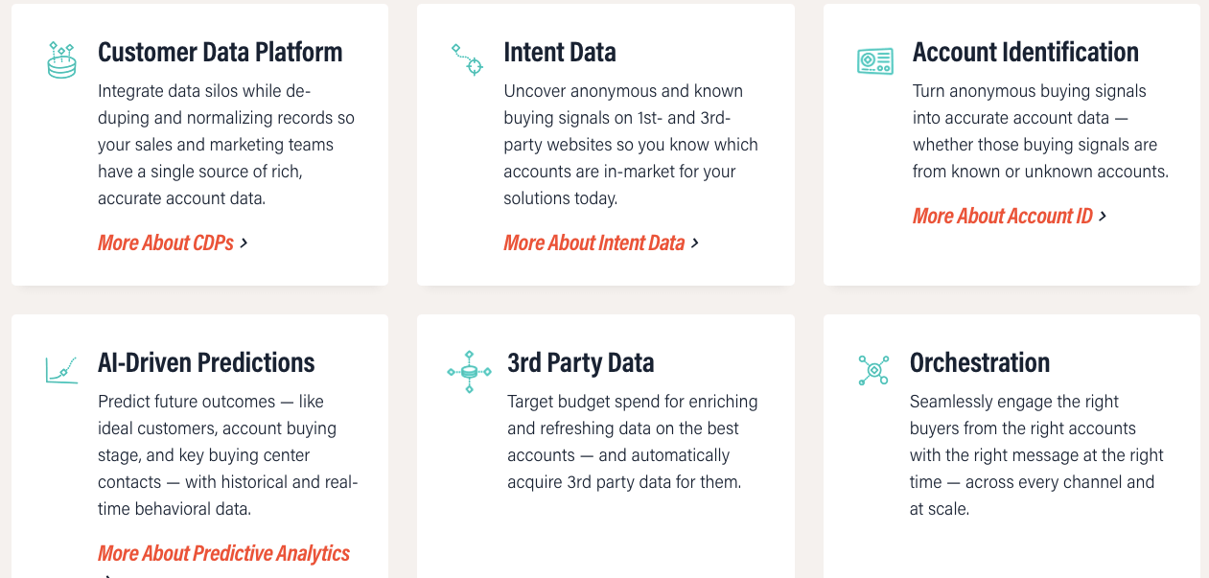Image resolution: width=1209 pixels, height=578 pixels.
Task: Follow the More About Intent Data link
Action: click(593, 243)
